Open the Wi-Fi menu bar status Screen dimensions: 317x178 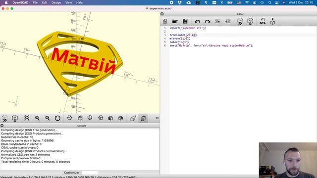pyautogui.click(x=247, y=2)
